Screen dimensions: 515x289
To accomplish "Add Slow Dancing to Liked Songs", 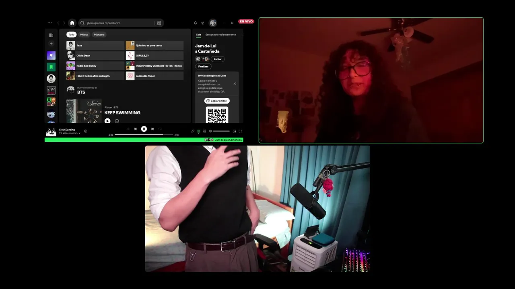I will (x=85, y=131).
